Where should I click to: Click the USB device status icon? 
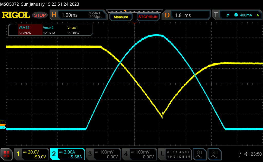click(x=240, y=154)
